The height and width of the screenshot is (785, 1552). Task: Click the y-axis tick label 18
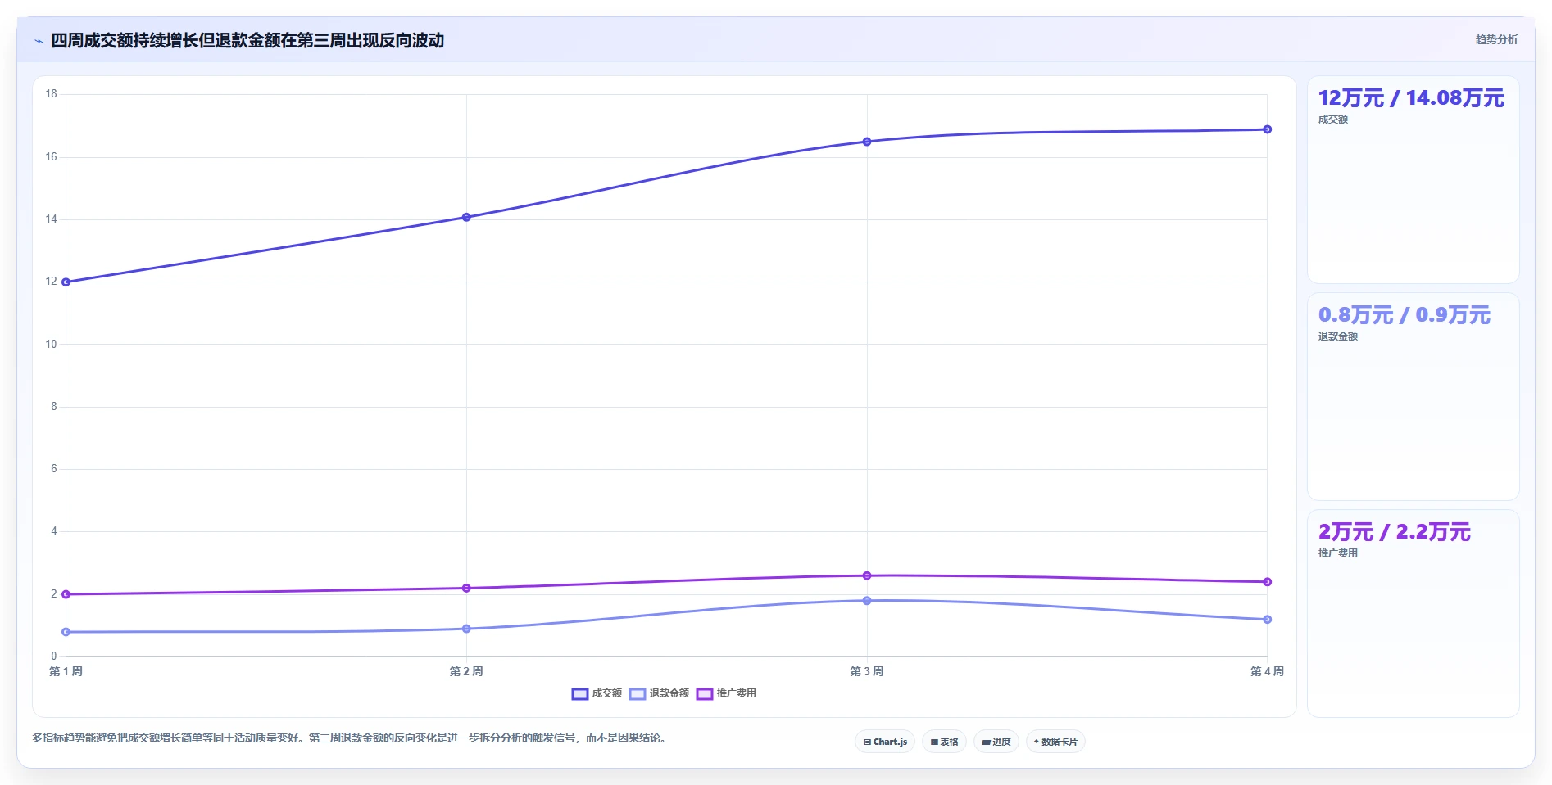tap(52, 94)
